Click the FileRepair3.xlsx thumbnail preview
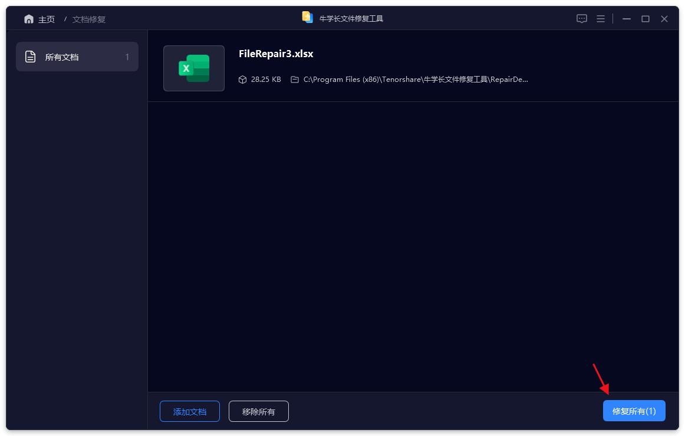Viewport: 685px width, 436px height. point(193,68)
